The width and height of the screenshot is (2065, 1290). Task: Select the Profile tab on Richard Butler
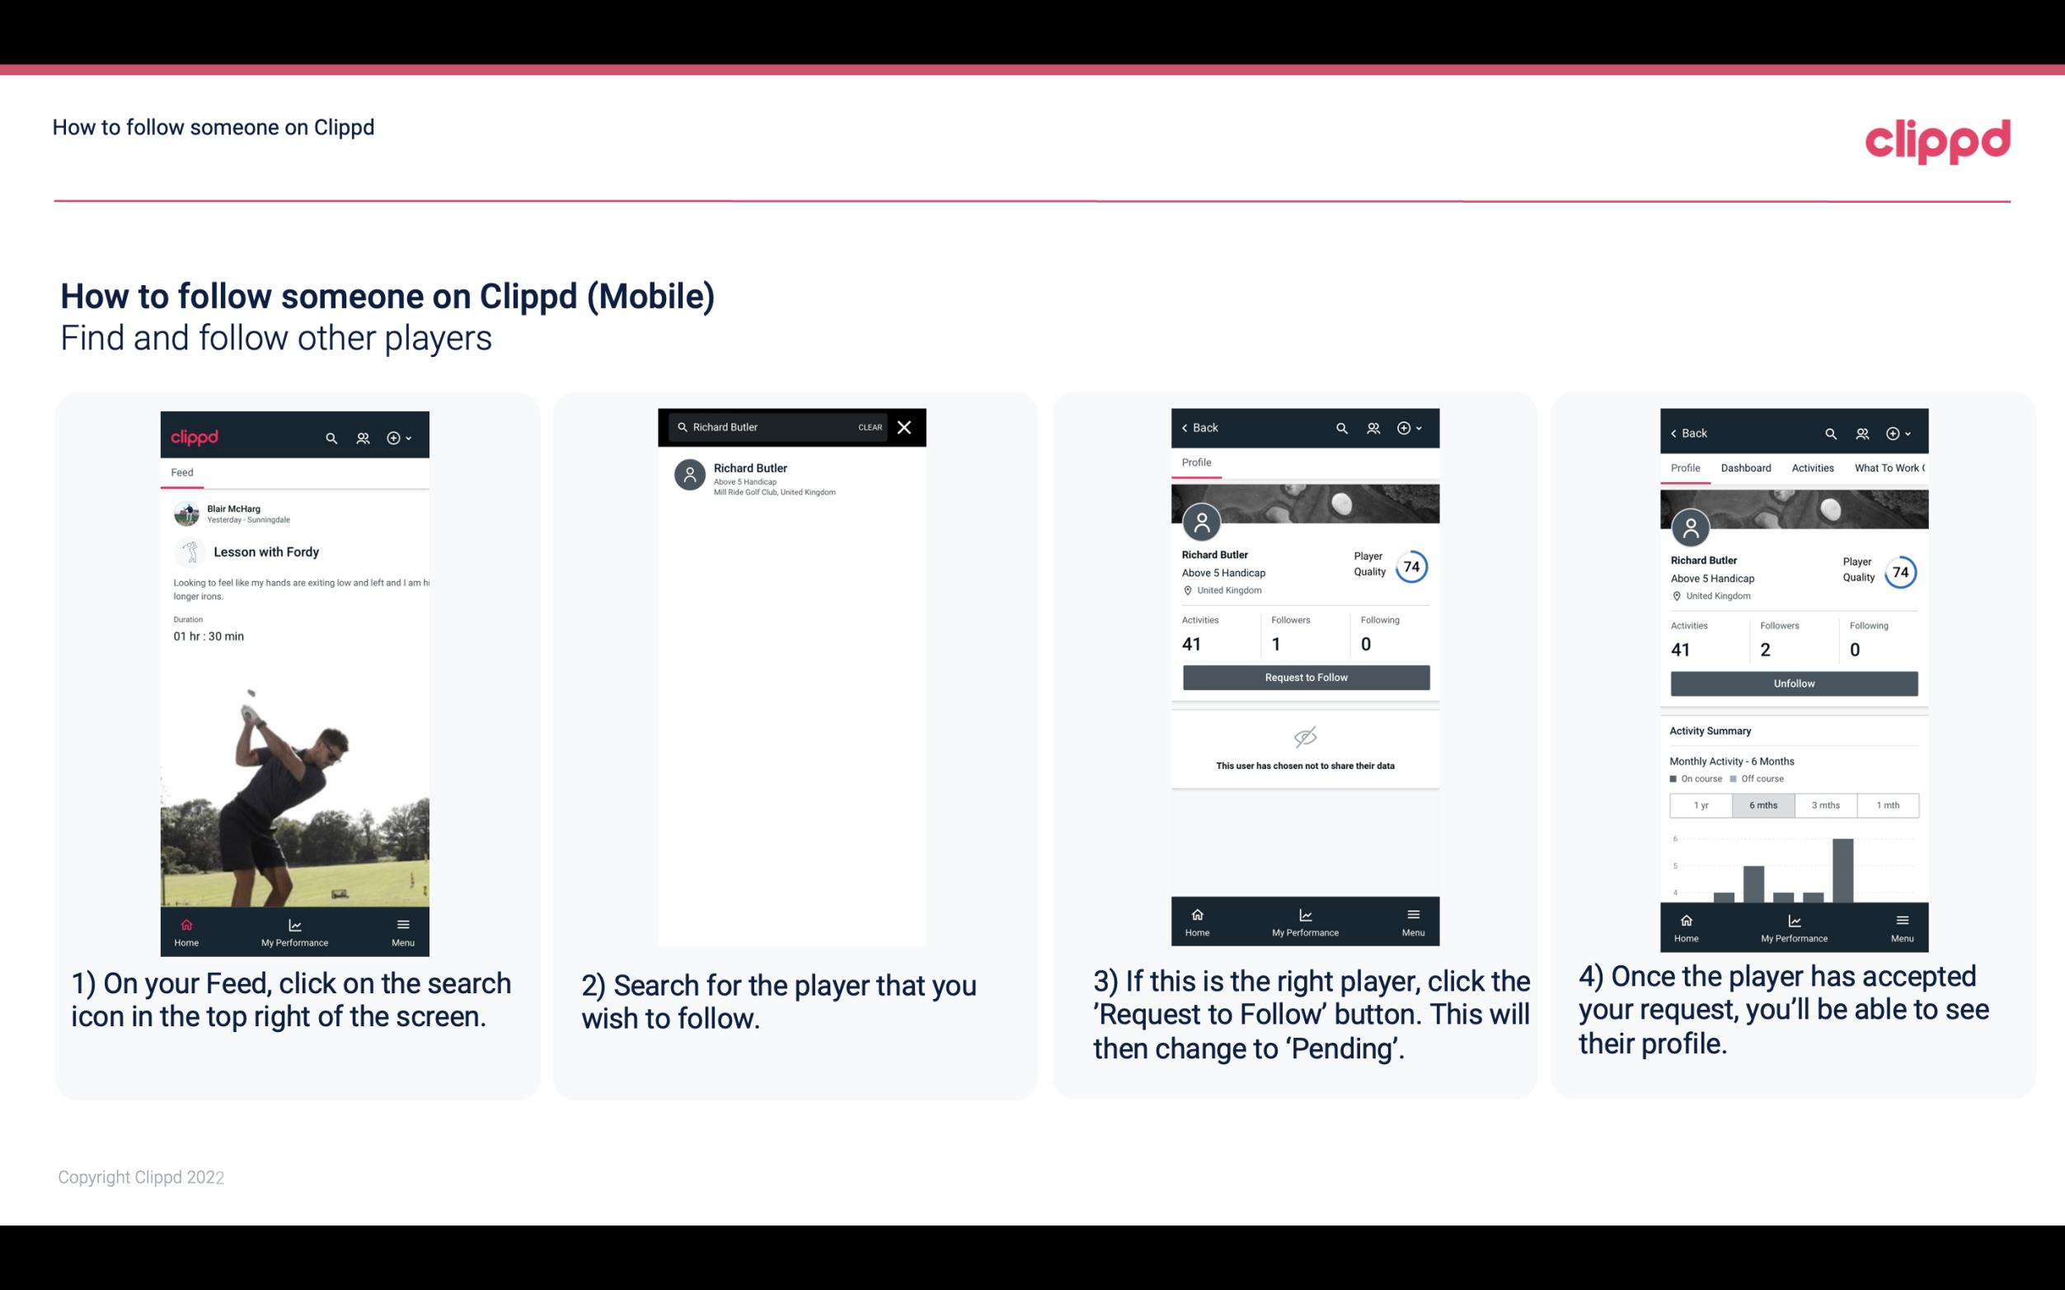tap(1196, 462)
